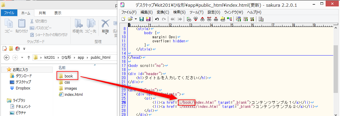Switch to the 表示 ribbon tab

(x=58, y=13)
